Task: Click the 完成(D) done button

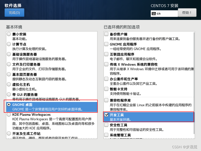Action: tap(14, 13)
